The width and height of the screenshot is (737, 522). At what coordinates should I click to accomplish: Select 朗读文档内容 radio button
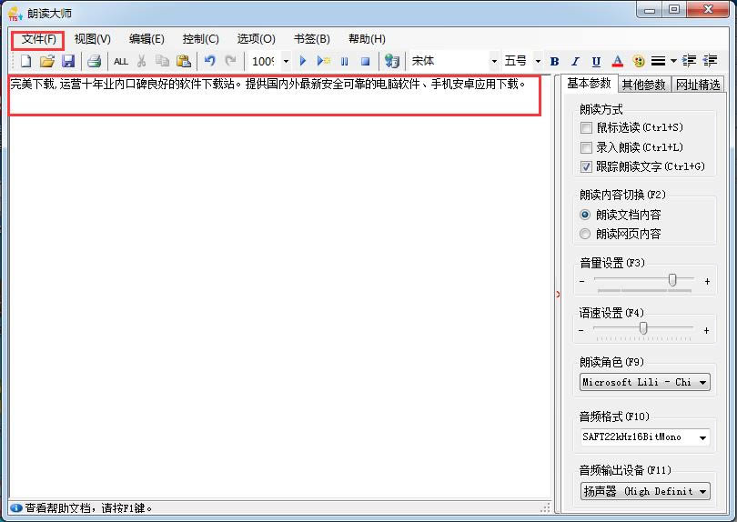point(585,215)
